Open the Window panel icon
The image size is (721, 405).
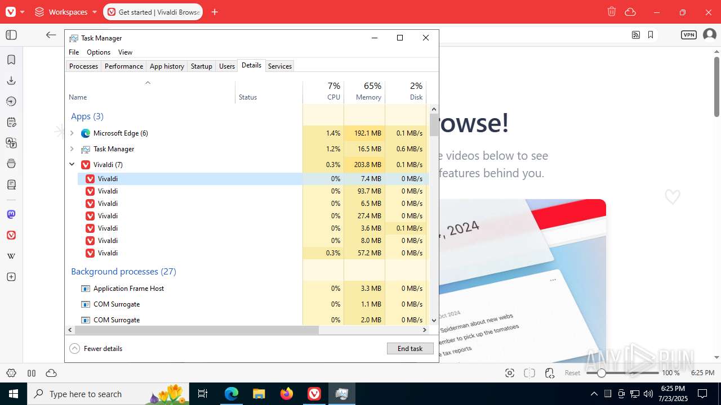coord(11,164)
